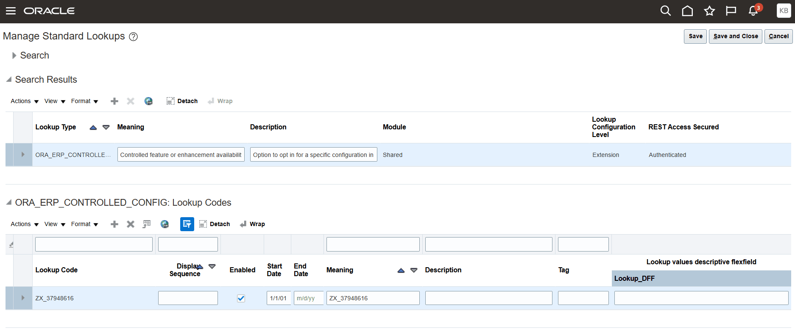Open Actions menu in Search Results
The width and height of the screenshot is (795, 330).
click(x=25, y=101)
